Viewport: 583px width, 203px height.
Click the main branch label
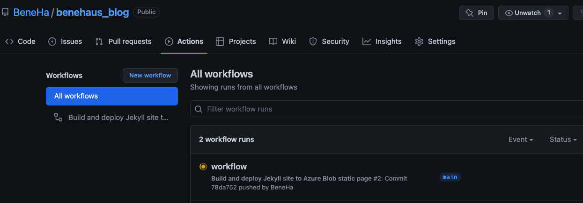[x=450, y=177]
